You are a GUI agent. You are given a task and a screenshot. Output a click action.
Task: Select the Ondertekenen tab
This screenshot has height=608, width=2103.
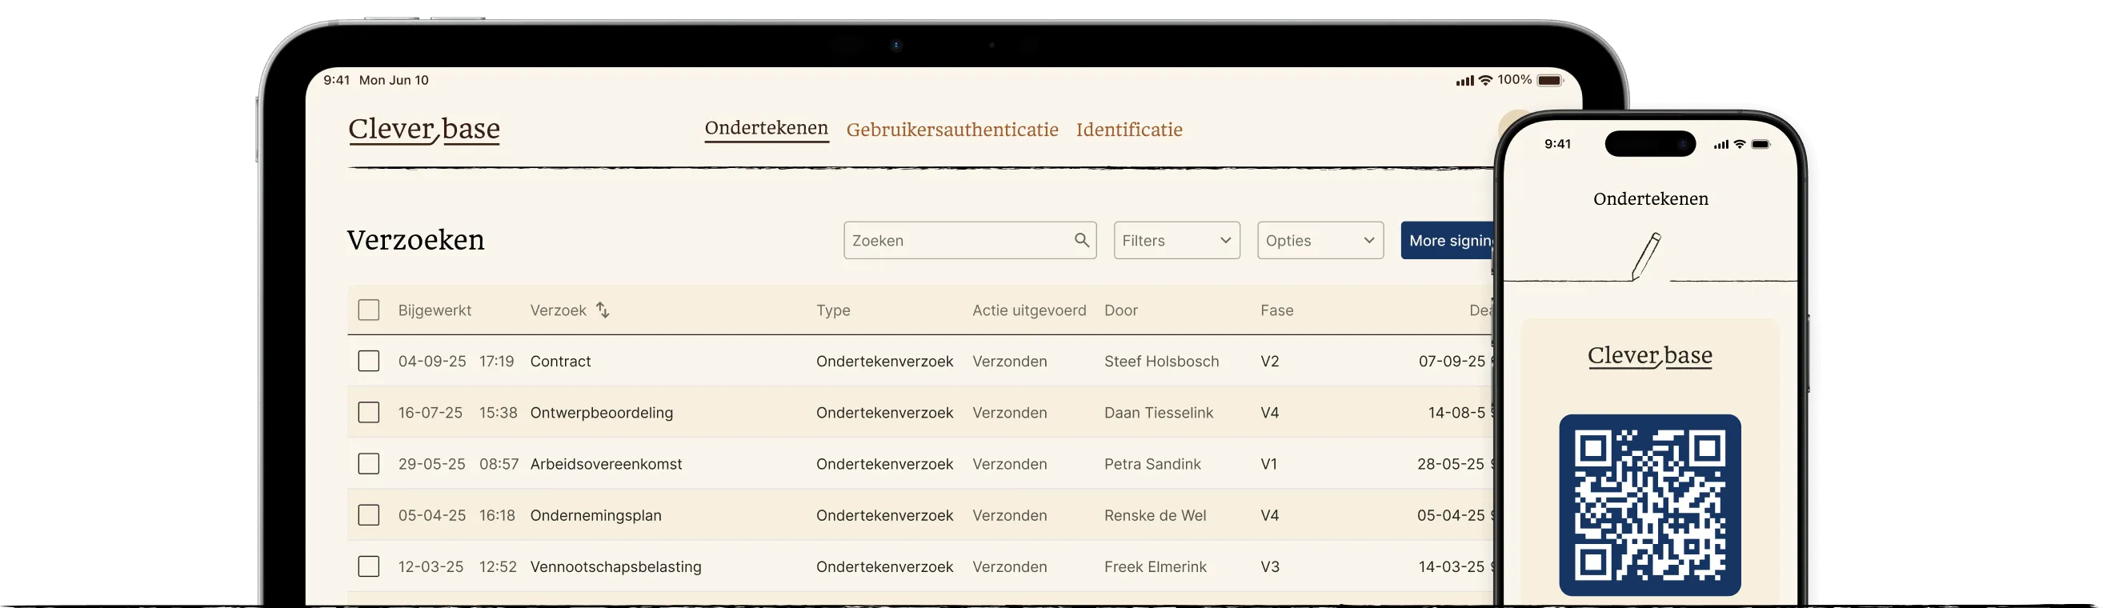[x=766, y=128]
